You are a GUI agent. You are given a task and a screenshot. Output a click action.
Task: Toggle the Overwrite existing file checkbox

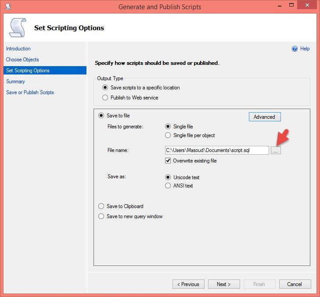click(x=168, y=161)
